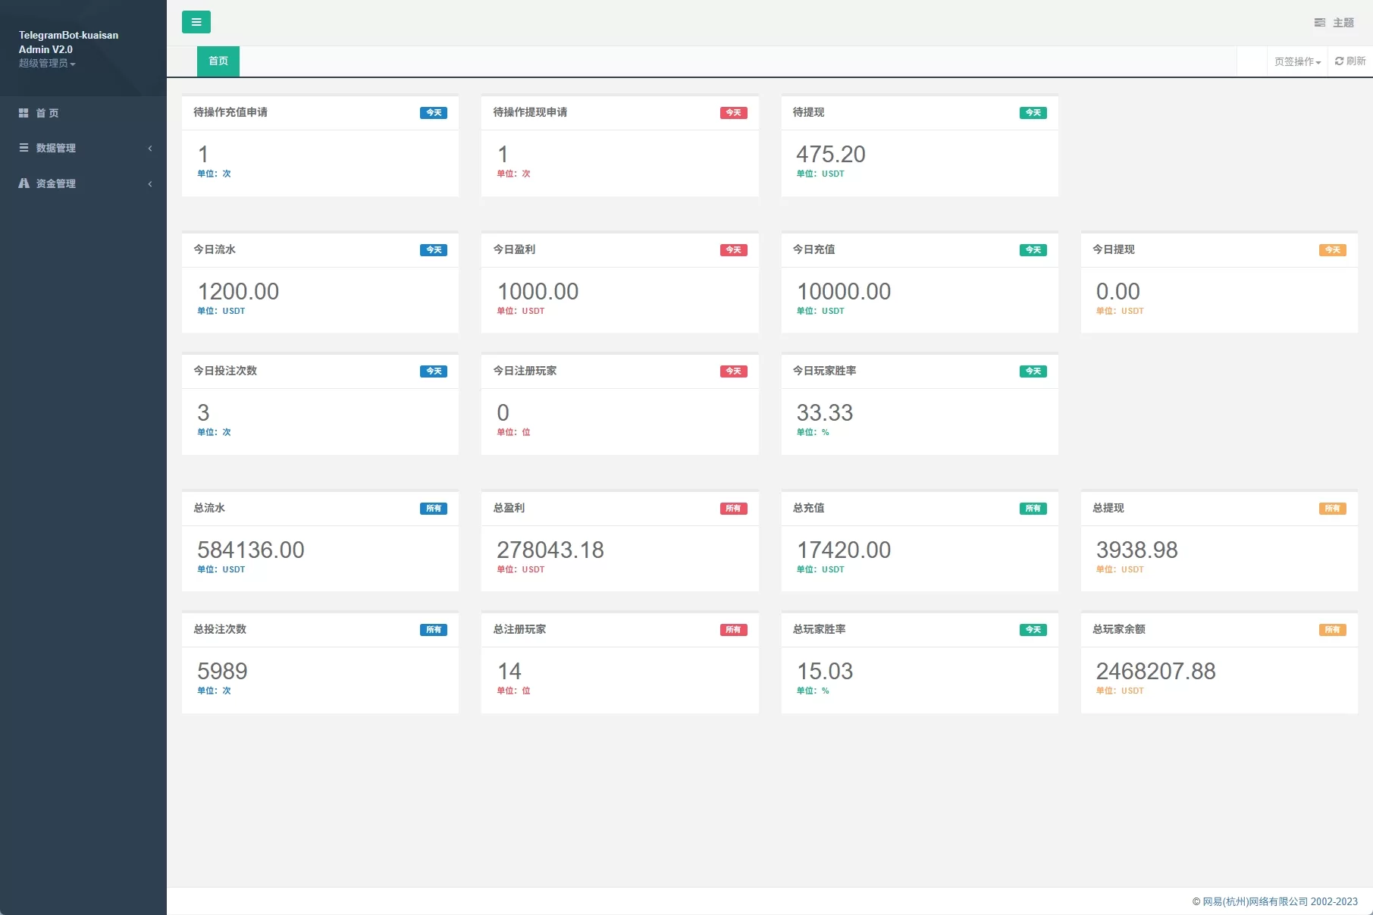Click the red 今天 badge on 待操作提现申请
Screen dimensions: 1373x915
[733, 113]
